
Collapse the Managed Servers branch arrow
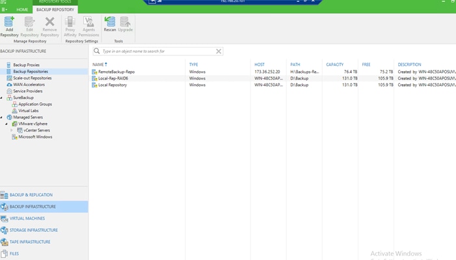pyautogui.click(x=2, y=117)
